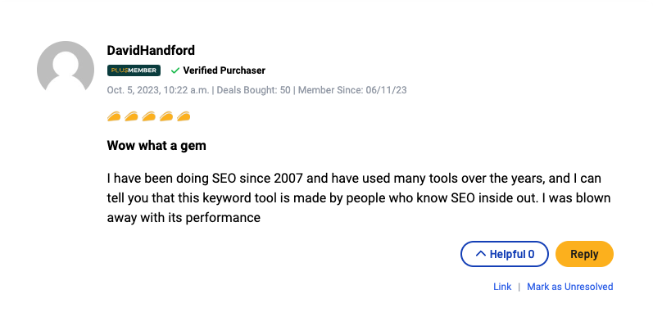Screen dimensions: 653x331
Task: Click the fifth taco rating icon
Action: click(183, 116)
